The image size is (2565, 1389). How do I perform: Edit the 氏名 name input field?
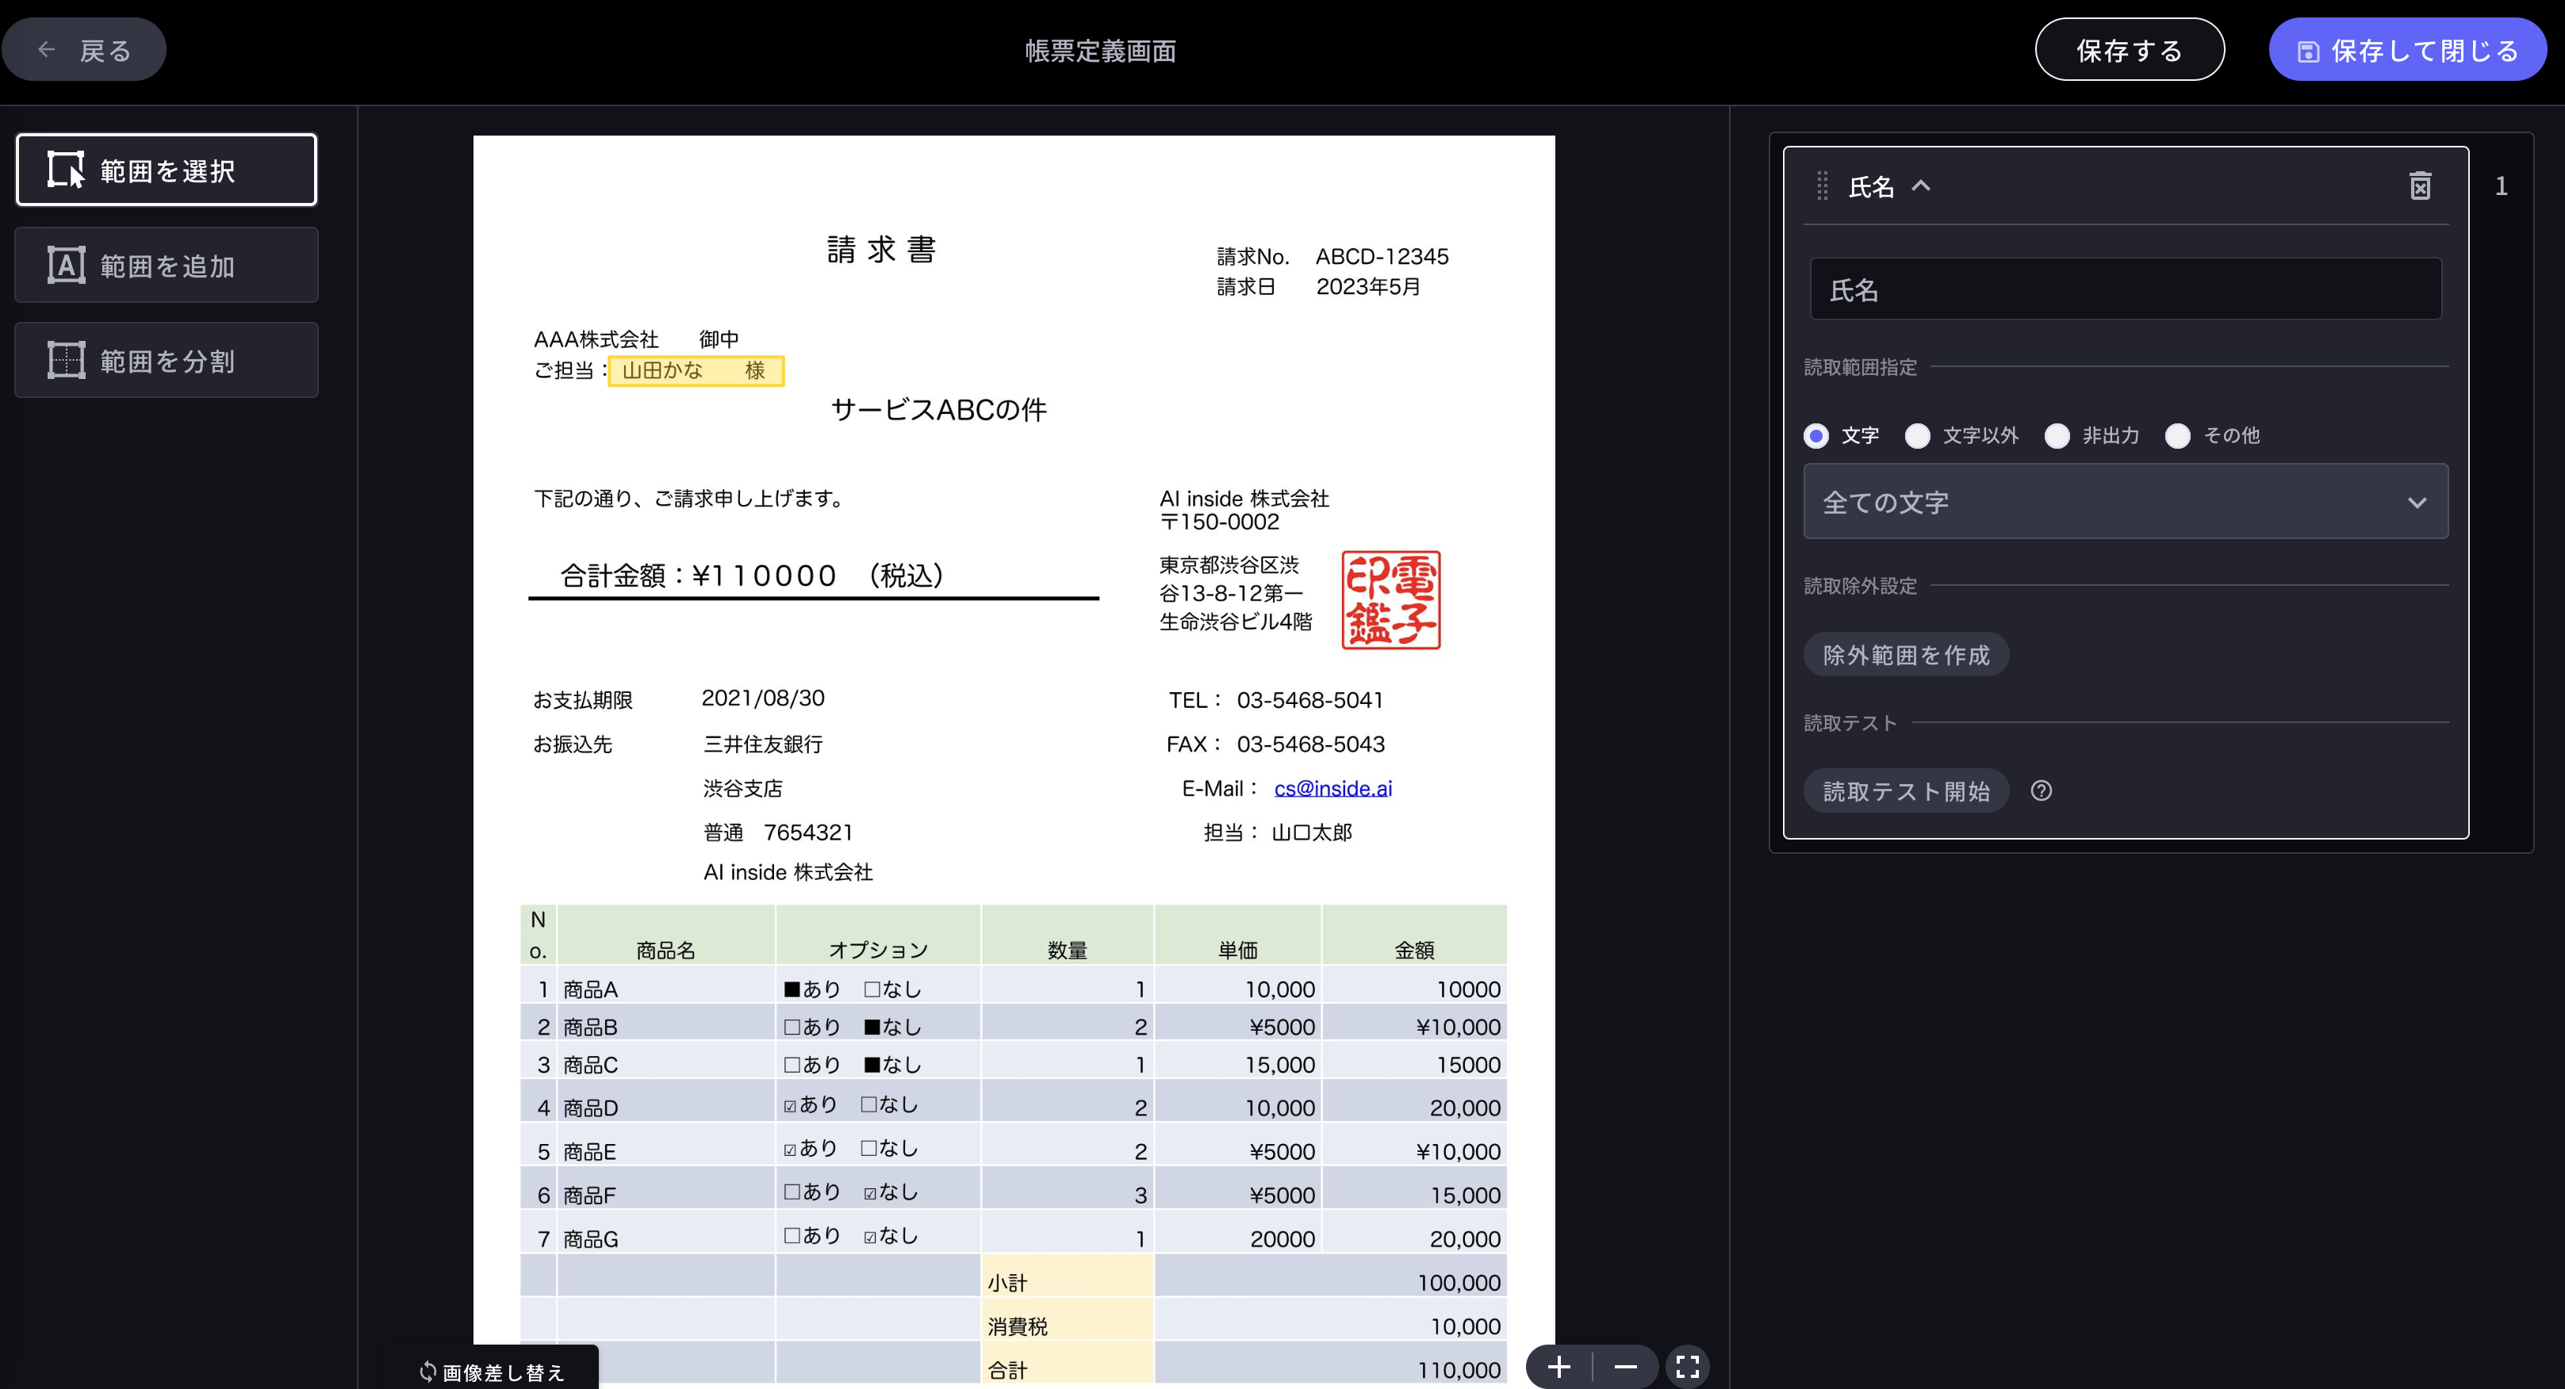coord(2125,289)
